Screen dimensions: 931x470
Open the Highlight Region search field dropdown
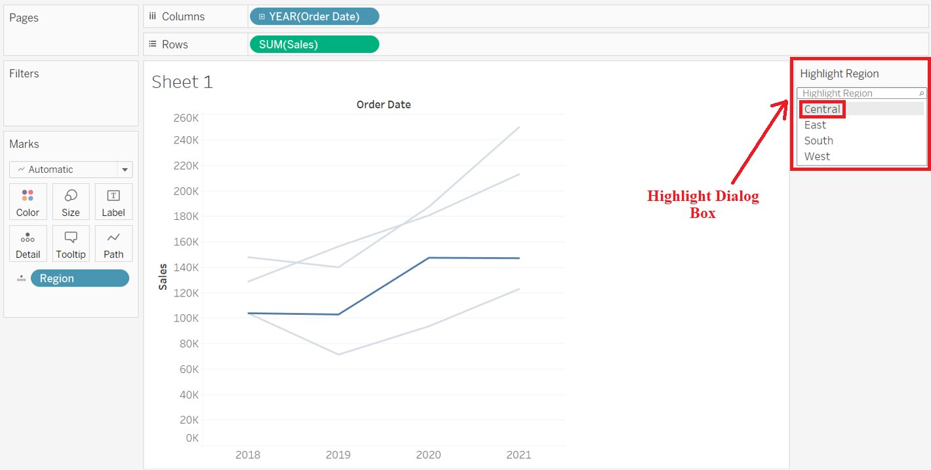pyautogui.click(x=922, y=93)
